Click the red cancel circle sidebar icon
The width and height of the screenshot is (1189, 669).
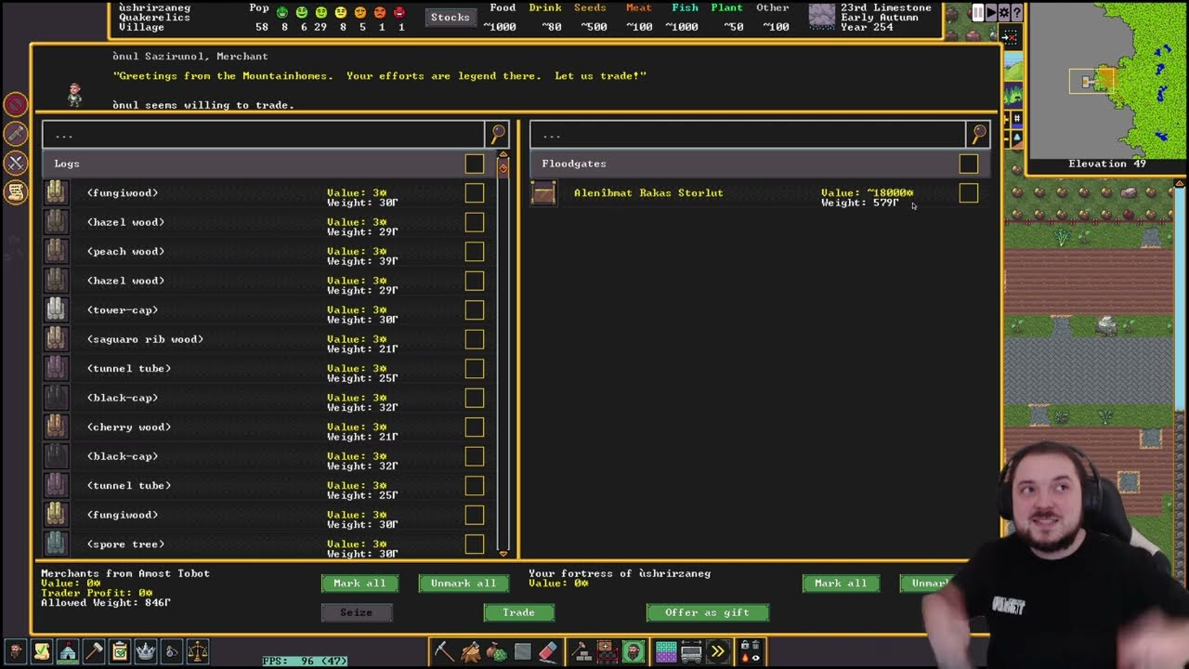(16, 105)
